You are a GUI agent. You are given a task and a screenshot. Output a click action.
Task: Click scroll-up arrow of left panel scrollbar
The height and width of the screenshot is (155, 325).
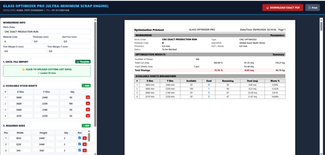pos(95,20)
